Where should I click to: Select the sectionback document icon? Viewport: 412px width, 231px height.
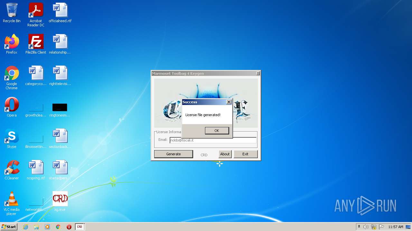pos(60,139)
